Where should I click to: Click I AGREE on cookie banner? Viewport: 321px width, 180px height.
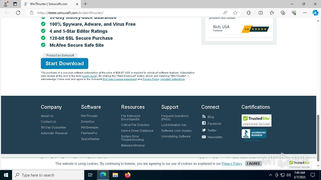coord(254,163)
